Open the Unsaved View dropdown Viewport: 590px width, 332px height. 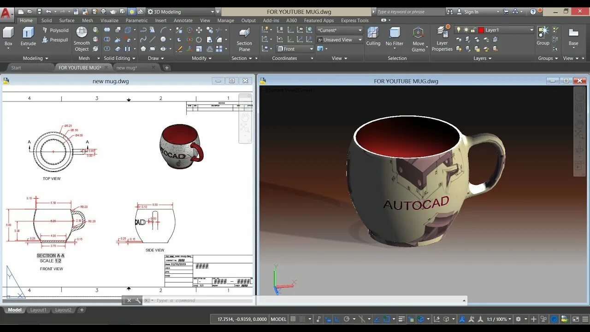coord(340,40)
